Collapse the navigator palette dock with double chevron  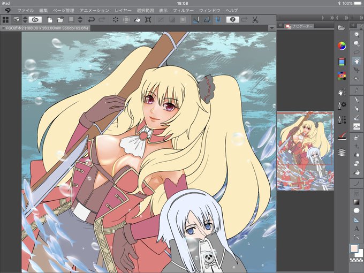click(332, 18)
